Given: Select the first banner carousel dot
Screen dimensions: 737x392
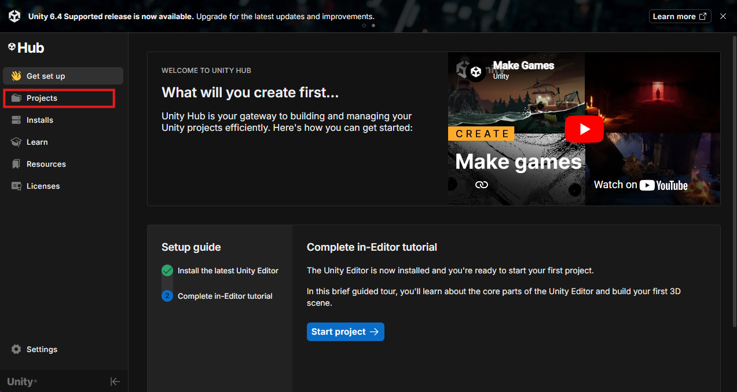Looking at the screenshot, I should (364, 25).
